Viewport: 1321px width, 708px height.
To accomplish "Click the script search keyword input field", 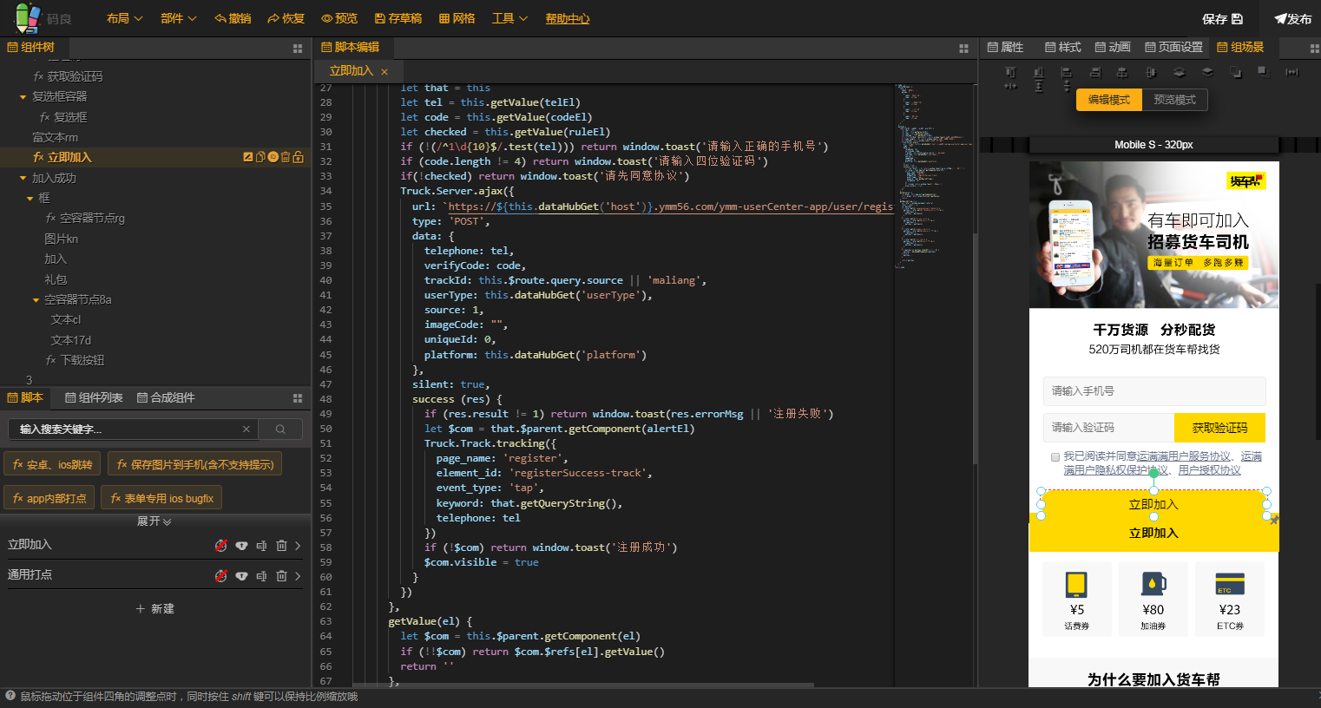I will coord(126,429).
